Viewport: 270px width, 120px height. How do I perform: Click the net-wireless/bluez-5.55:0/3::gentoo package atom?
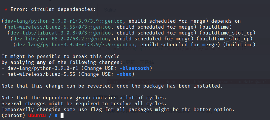coord(59,27)
